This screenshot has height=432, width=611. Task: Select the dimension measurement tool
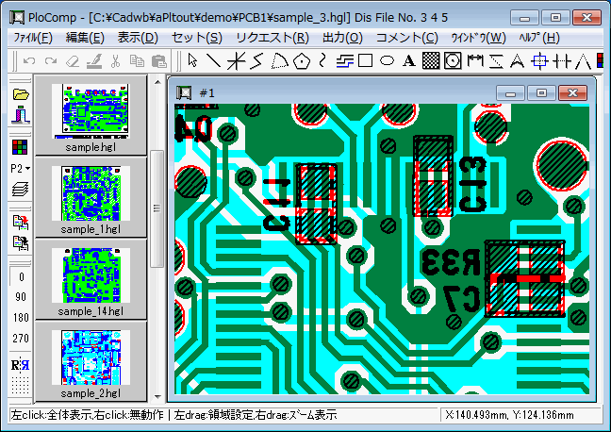pyautogui.click(x=475, y=60)
